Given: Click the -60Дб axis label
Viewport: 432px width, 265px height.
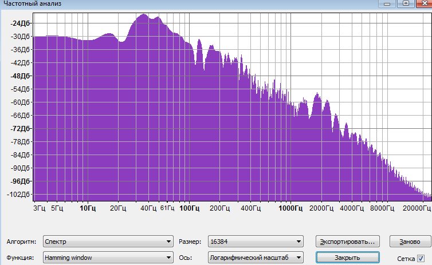Looking at the screenshot, I should [20, 102].
